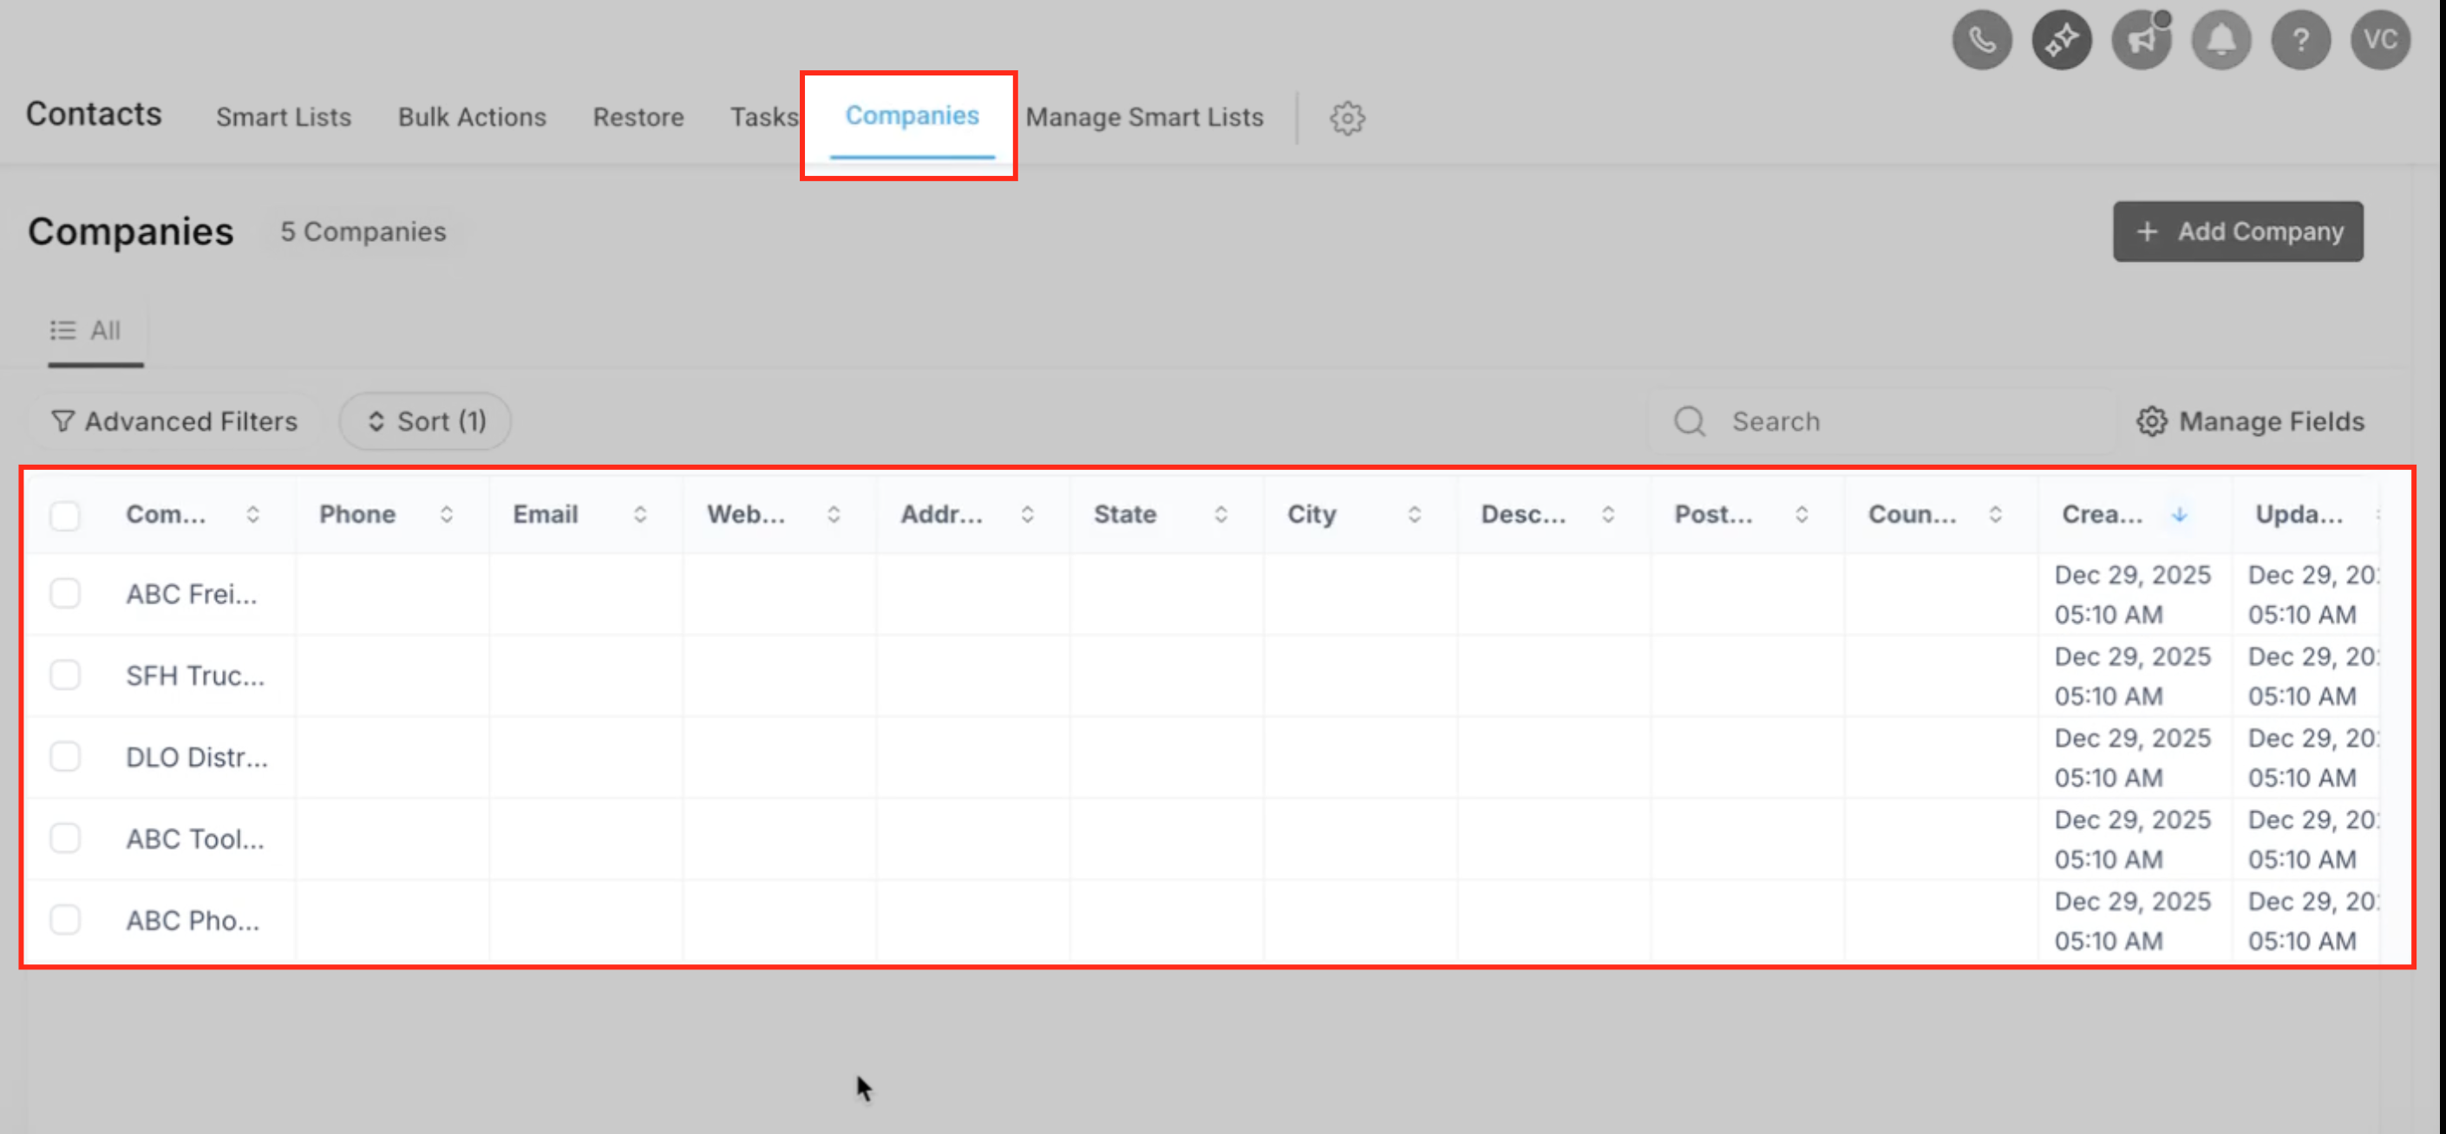Open the VC user avatar menu
Viewport: 2446px width, 1134px height.
[2379, 40]
